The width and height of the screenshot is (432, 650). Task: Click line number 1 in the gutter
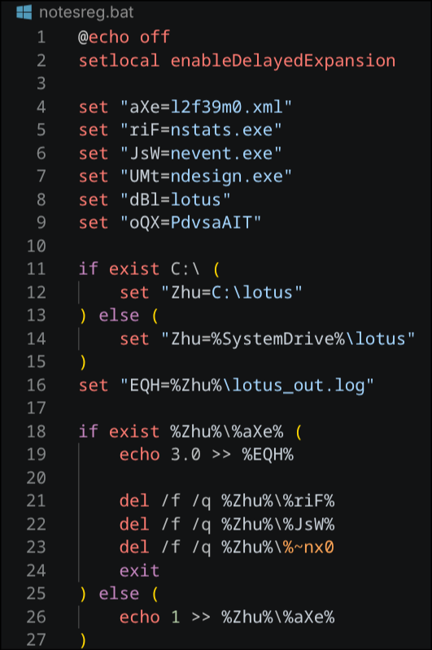41,37
